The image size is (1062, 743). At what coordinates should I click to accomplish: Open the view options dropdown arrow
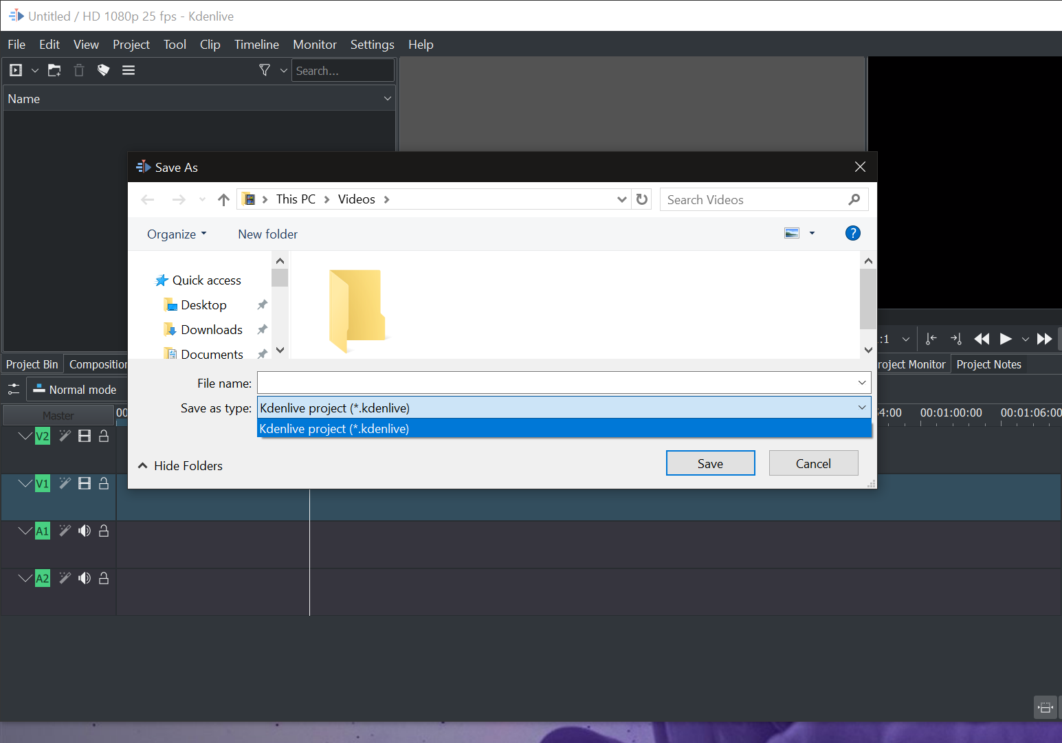coord(812,234)
